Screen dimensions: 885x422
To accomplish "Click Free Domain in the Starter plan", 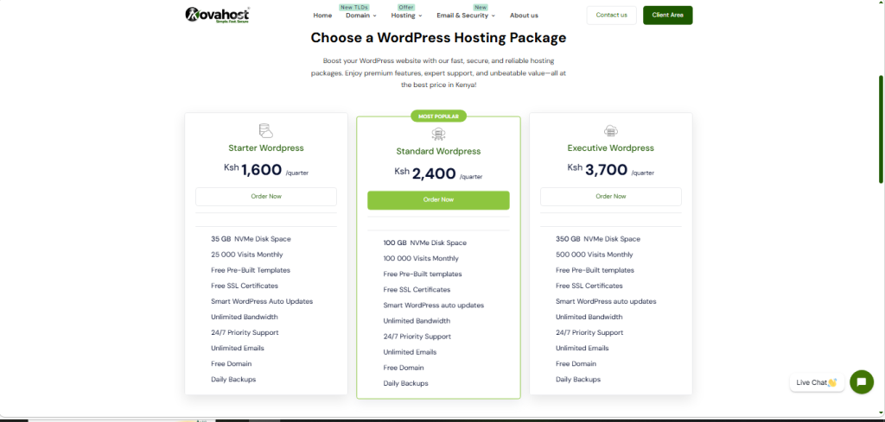I will [x=232, y=364].
